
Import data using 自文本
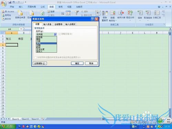point(7,19)
